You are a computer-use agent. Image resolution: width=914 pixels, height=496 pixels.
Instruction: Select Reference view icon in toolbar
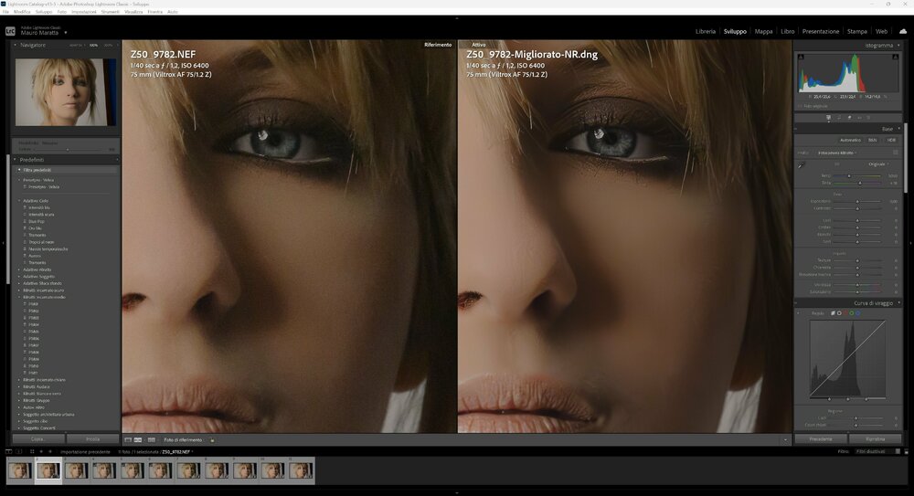point(138,440)
